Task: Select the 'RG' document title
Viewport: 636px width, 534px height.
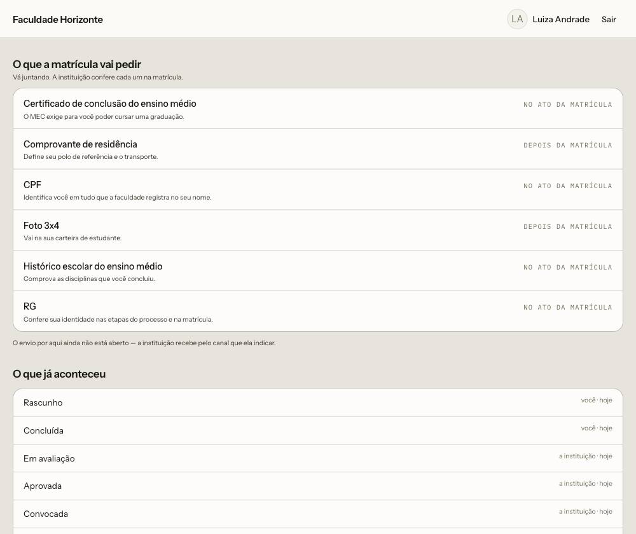Action: 30,306
